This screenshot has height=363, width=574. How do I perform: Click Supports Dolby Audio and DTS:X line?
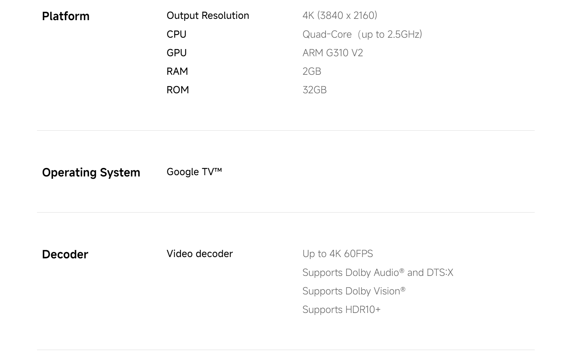(x=377, y=272)
